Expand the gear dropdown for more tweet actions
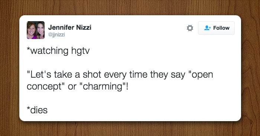 tap(190, 28)
